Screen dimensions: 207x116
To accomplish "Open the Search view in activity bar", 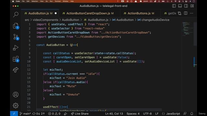I will (x=16, y=15).
